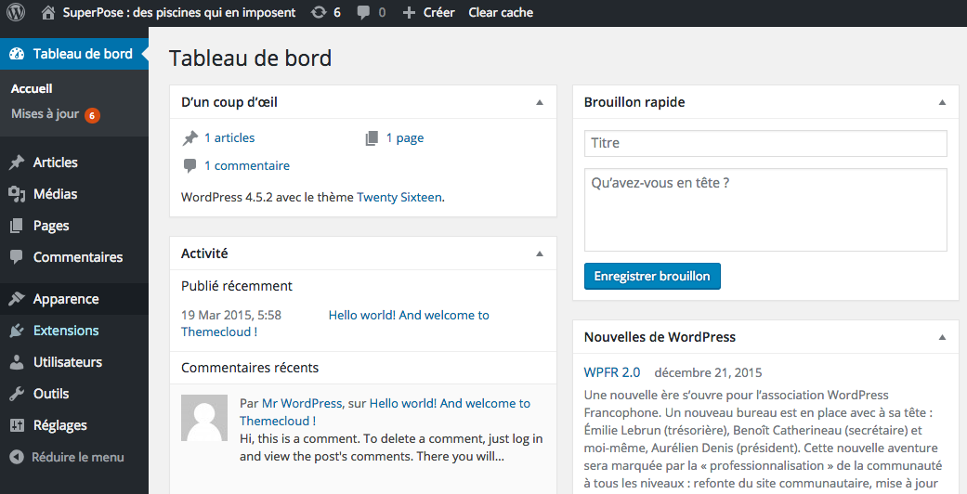The height and width of the screenshot is (494, 967).
Task: Click the Utilisateurs person icon
Action: coord(17,362)
